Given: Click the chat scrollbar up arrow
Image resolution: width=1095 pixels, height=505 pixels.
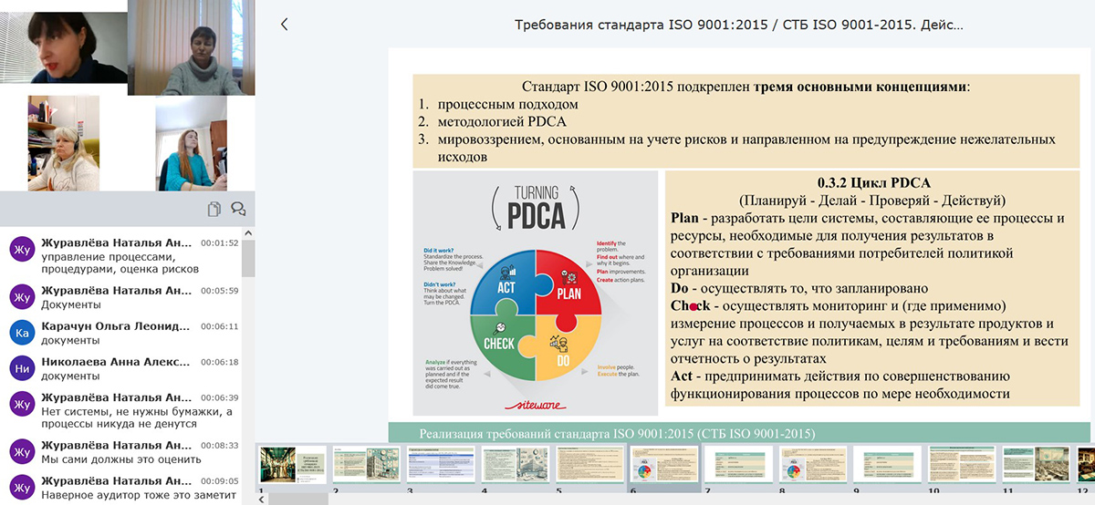Looking at the screenshot, I should click(249, 233).
